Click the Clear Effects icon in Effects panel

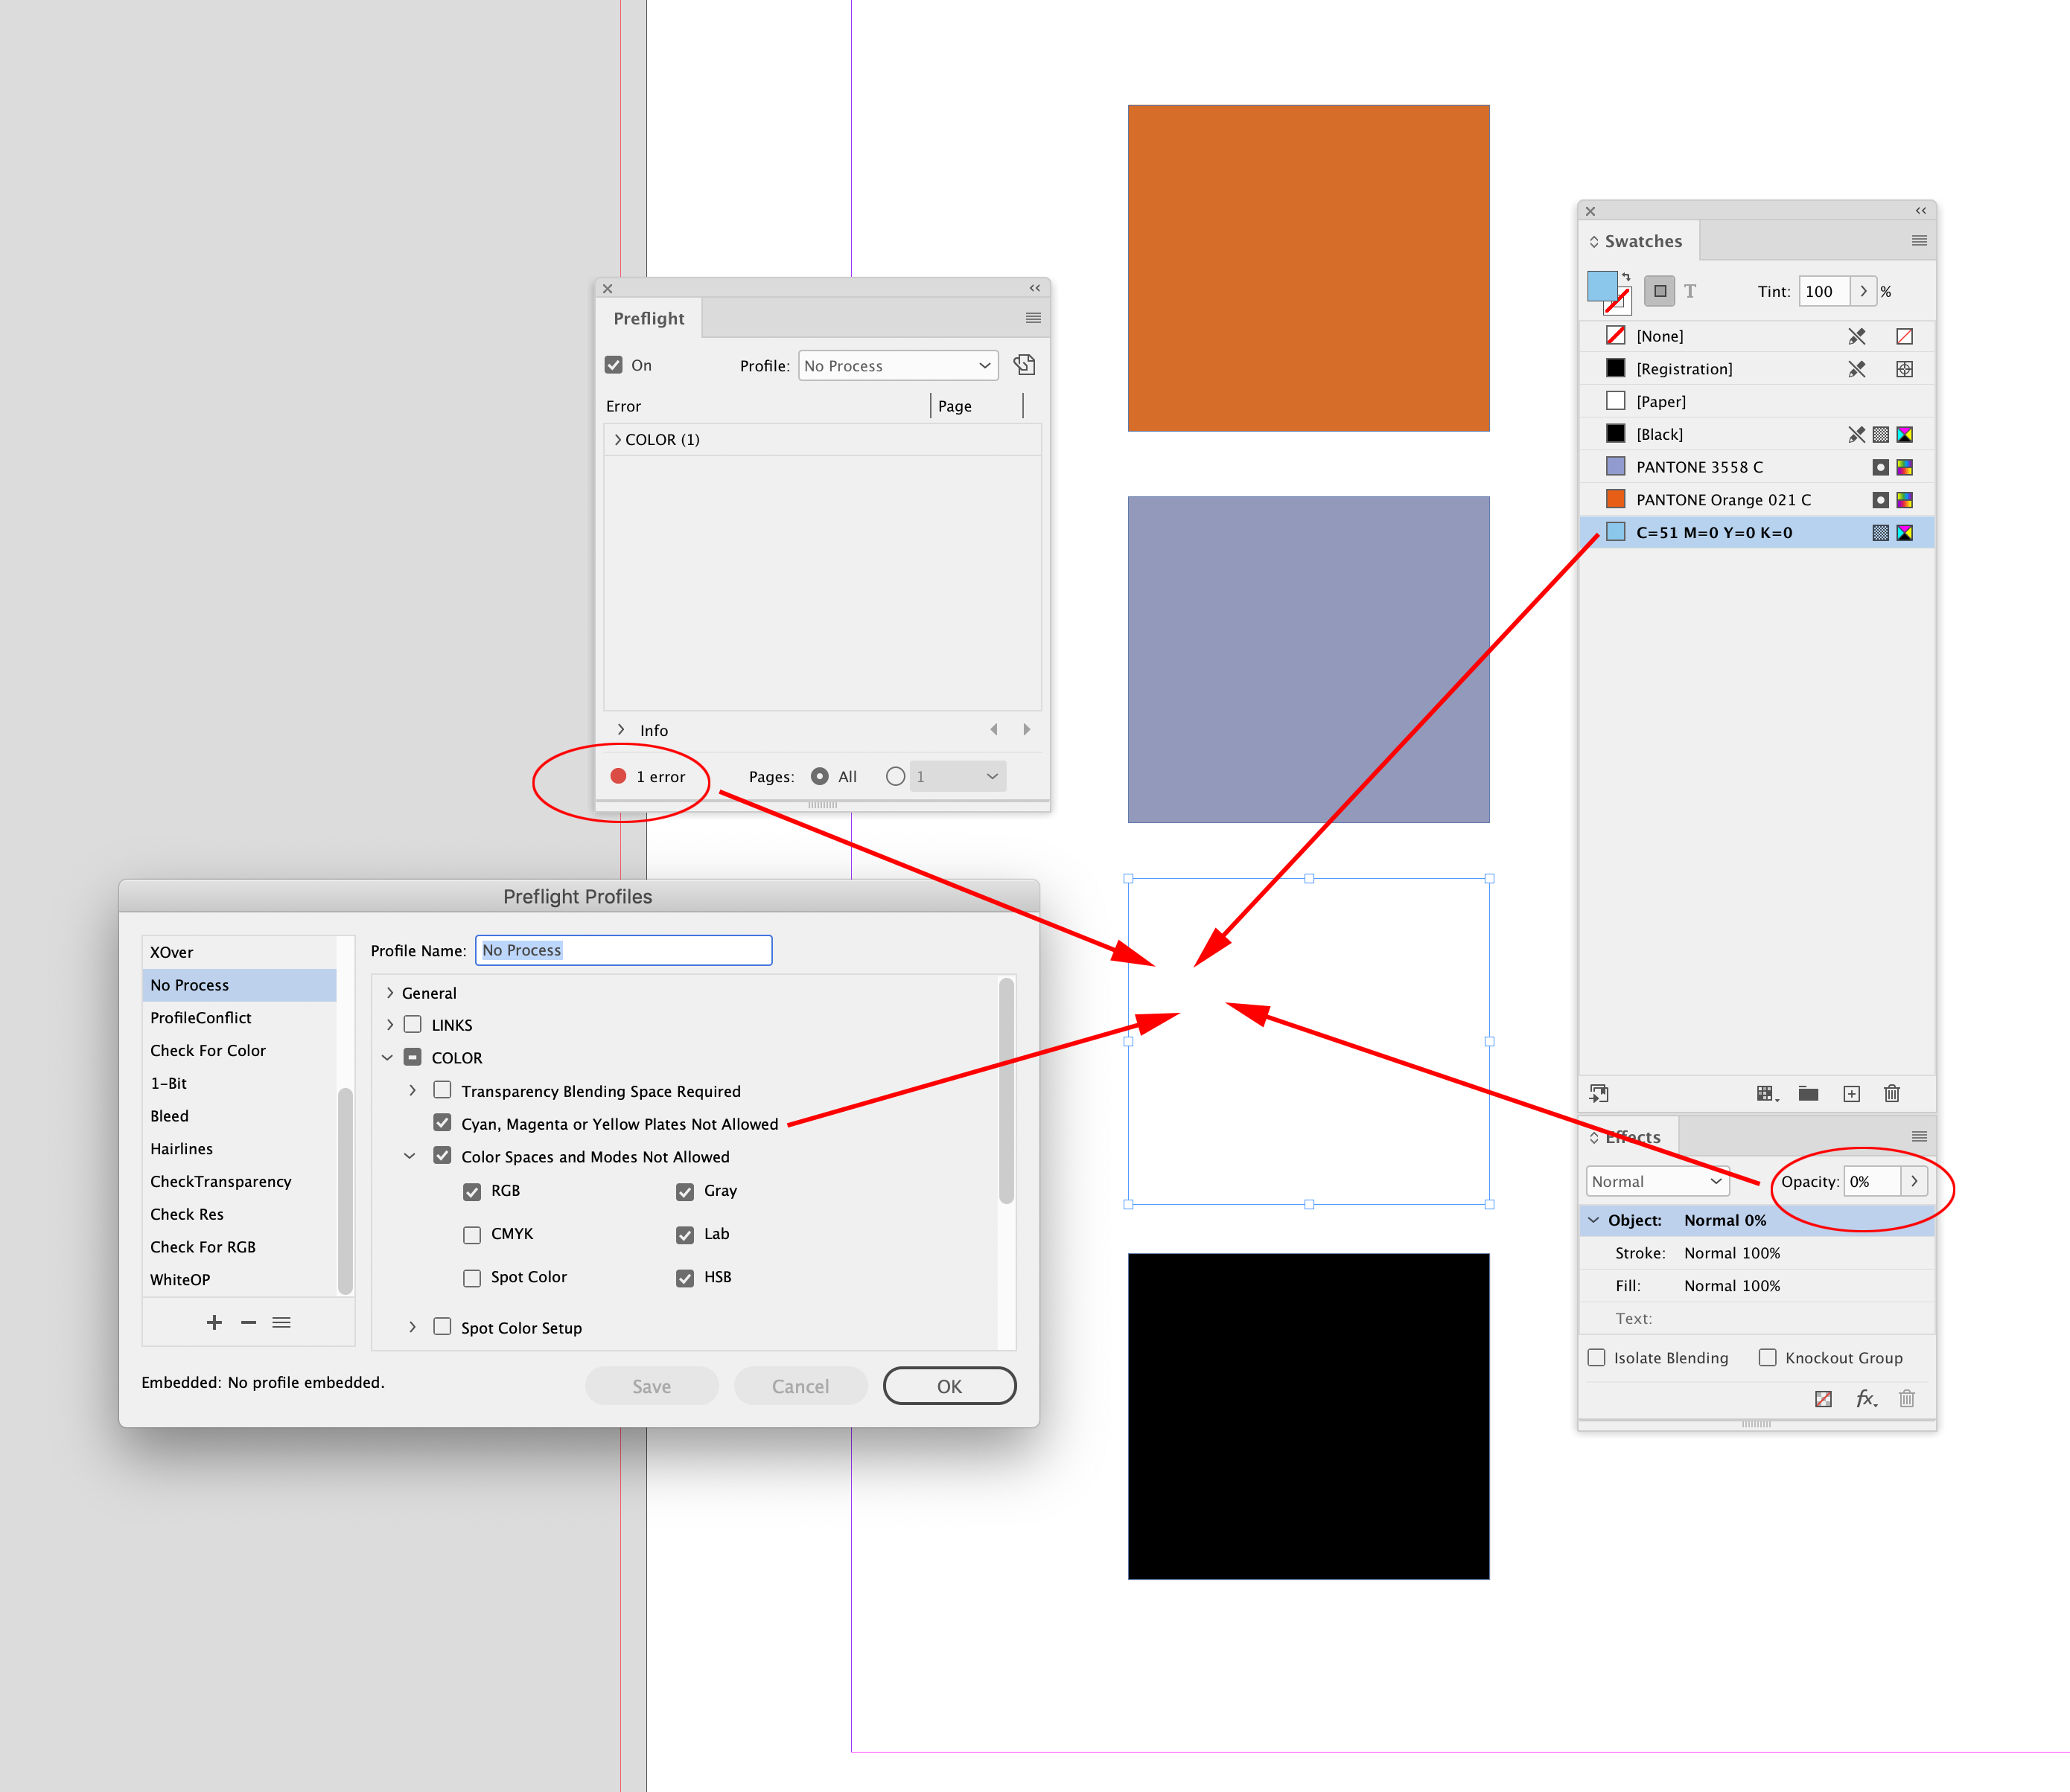[x=1825, y=1398]
